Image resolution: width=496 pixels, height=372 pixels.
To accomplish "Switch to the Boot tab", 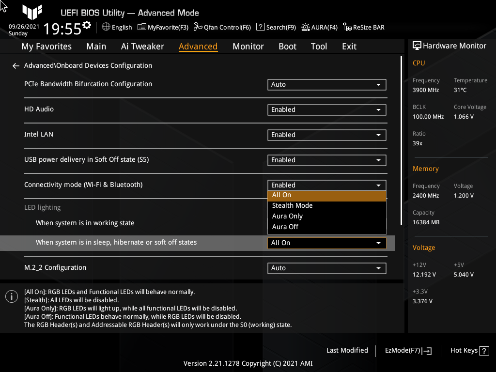I will [x=287, y=46].
